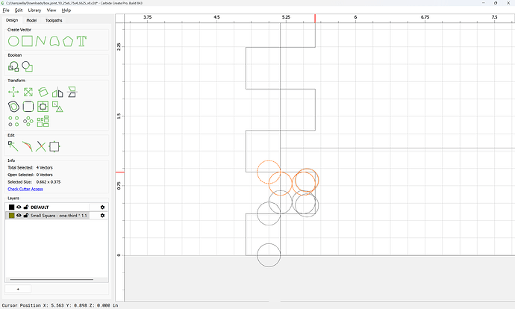Add a new layer with plus button

tap(18, 289)
